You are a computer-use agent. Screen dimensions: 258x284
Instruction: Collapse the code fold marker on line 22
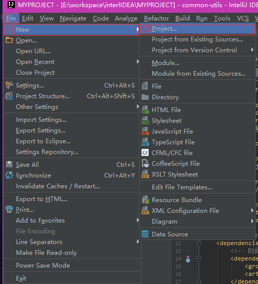tap(199, 243)
